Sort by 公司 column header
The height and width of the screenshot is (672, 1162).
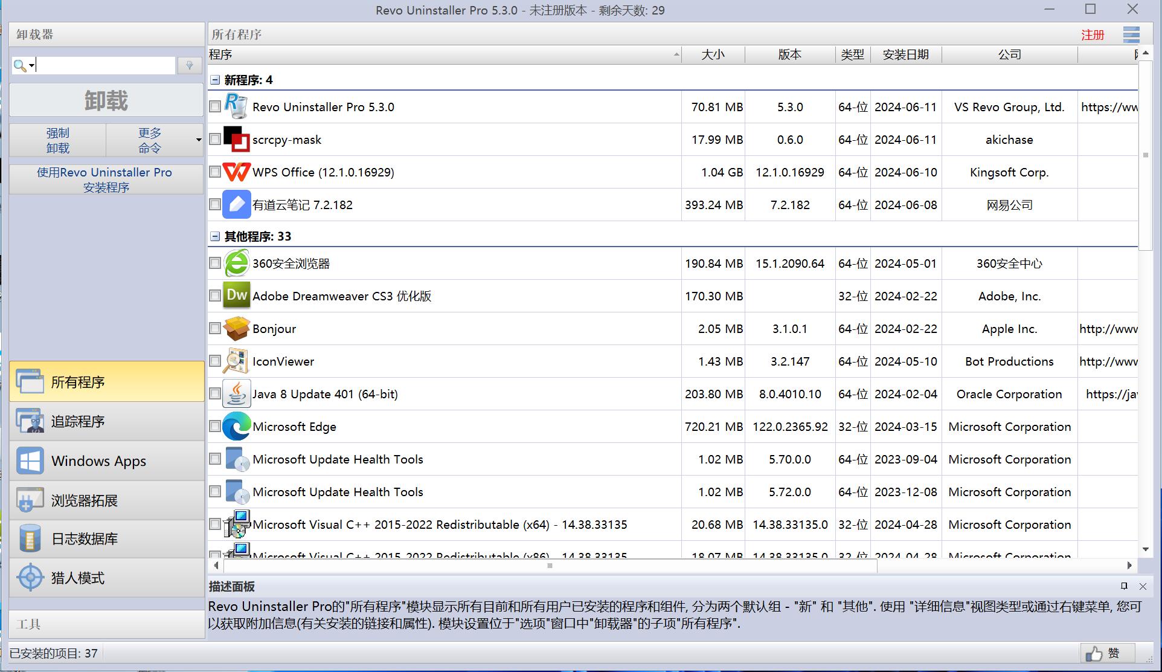coord(1009,54)
